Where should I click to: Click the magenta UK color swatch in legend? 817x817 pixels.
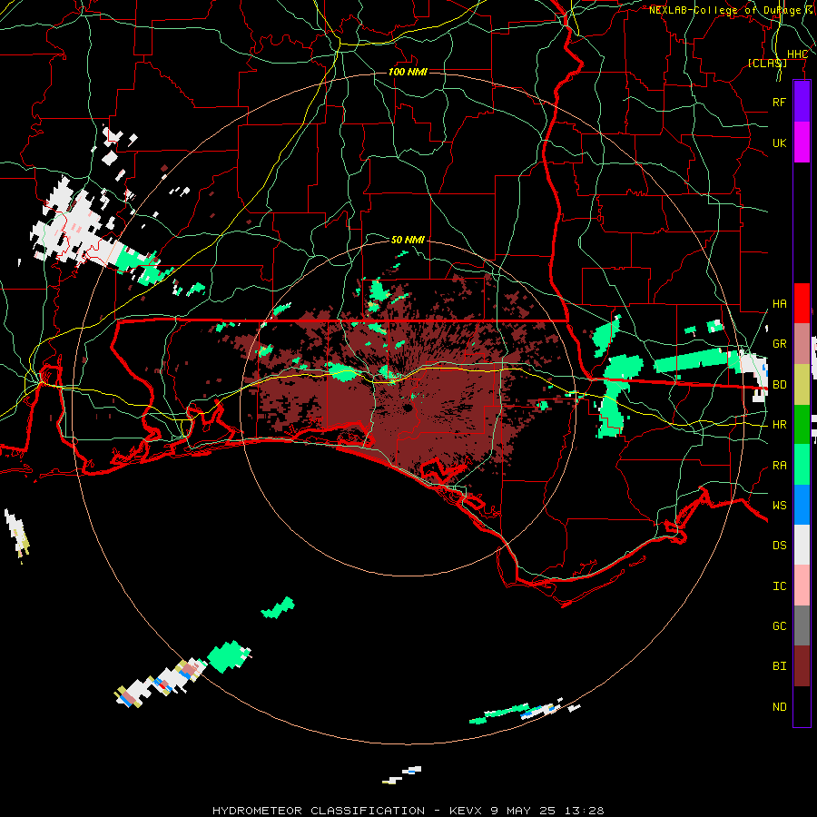(x=802, y=143)
